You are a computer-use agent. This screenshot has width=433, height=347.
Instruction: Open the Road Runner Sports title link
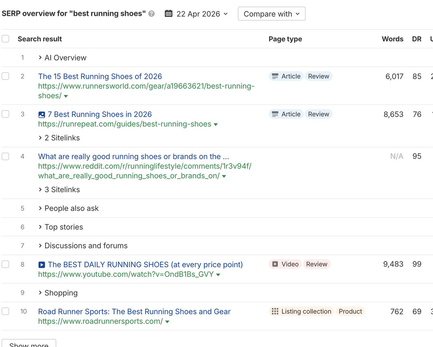point(134,312)
